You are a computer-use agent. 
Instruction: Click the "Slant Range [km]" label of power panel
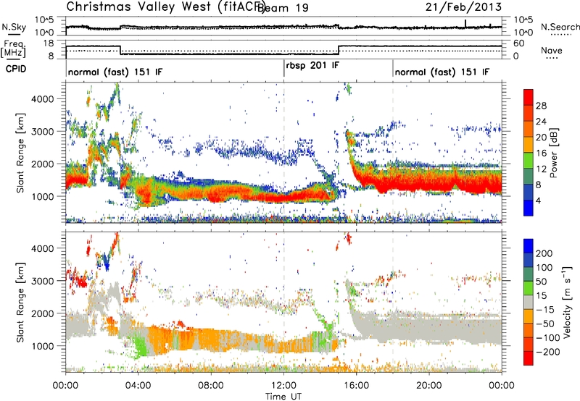20,153
